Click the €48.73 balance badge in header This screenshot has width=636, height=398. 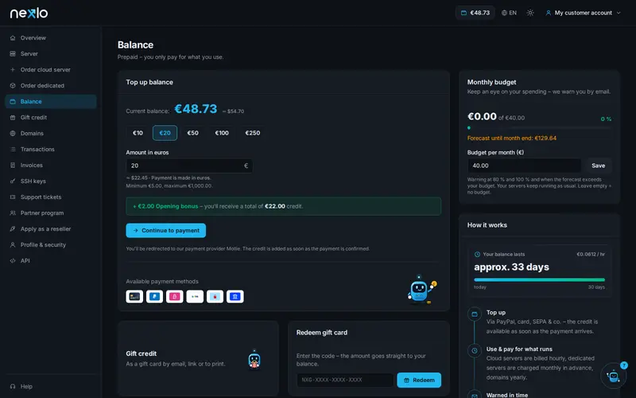[x=475, y=13]
